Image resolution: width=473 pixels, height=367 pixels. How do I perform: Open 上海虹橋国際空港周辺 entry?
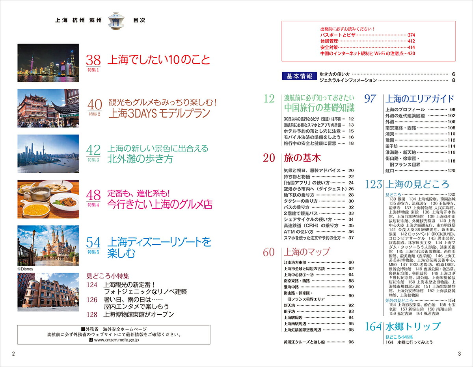[x=318, y=330]
